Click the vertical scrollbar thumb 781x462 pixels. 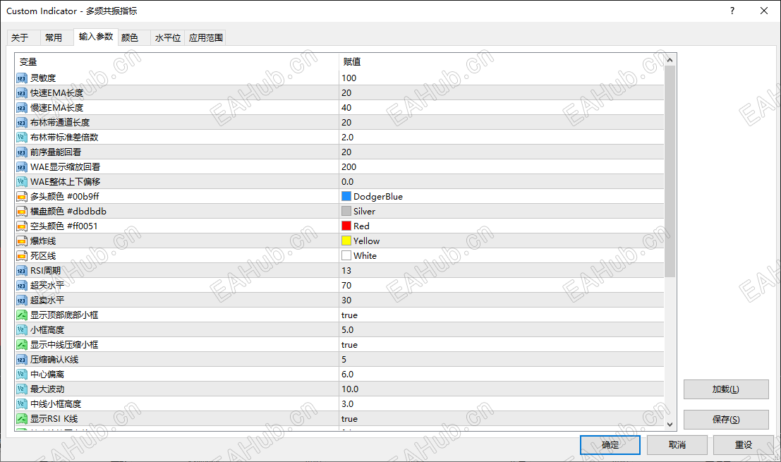pos(670,171)
